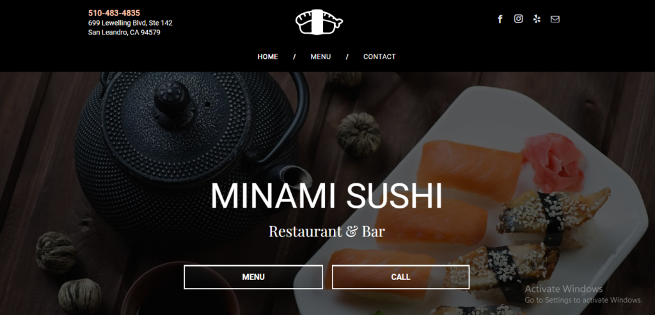The image size is (655, 315).
Task: Click the MINAMI SUSHI headline
Action: tap(326, 196)
